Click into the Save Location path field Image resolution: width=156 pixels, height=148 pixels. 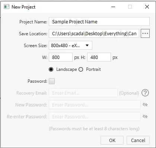pyautogui.click(x=94, y=33)
